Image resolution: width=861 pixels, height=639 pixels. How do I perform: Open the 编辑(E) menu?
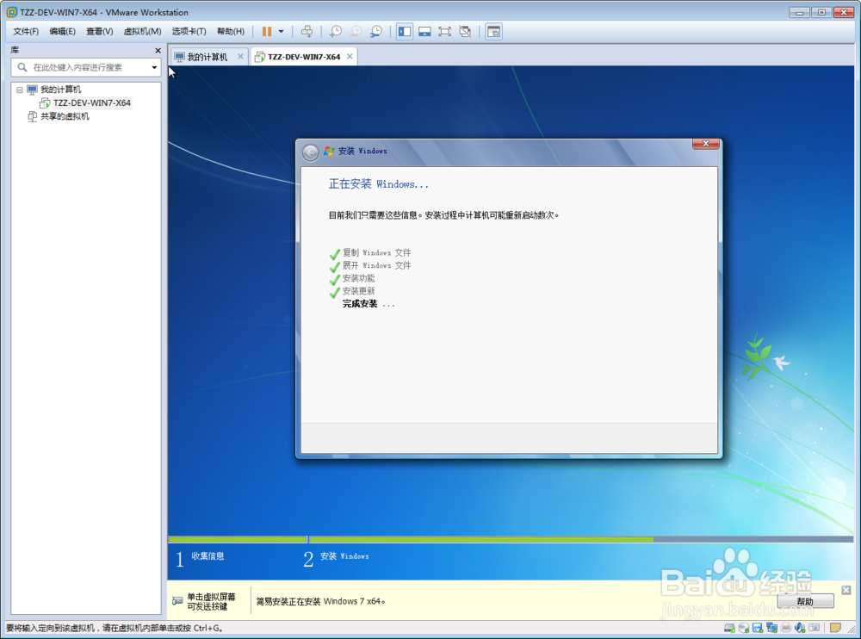[63, 31]
